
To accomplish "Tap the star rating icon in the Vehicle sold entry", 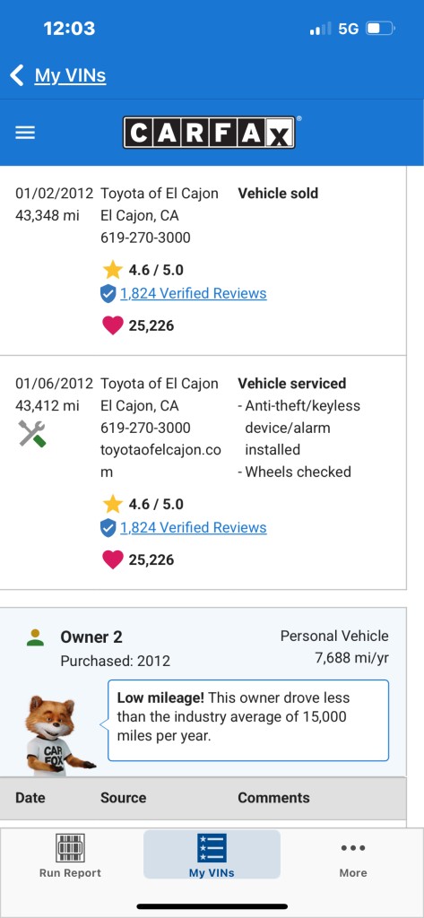I will pos(112,270).
